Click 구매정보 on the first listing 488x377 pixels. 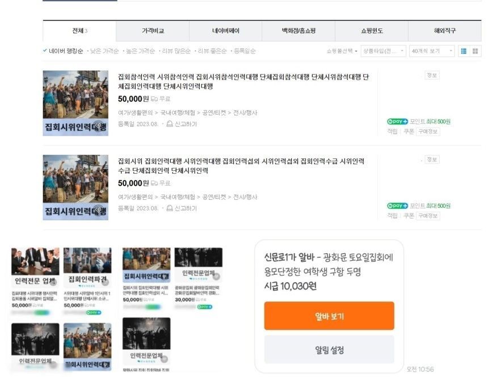pos(428,132)
